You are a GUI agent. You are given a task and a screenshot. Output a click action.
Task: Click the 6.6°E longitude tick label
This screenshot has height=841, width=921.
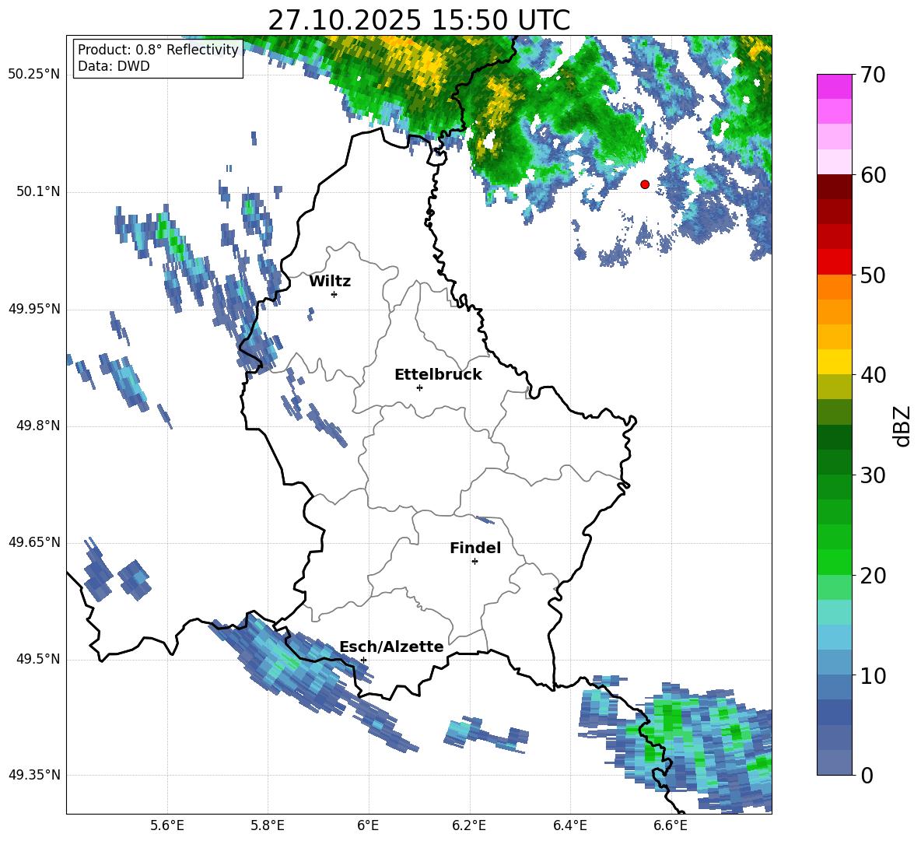[671, 825]
